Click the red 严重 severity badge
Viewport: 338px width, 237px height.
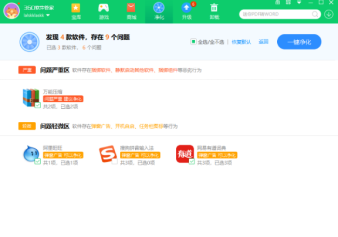(x=27, y=70)
